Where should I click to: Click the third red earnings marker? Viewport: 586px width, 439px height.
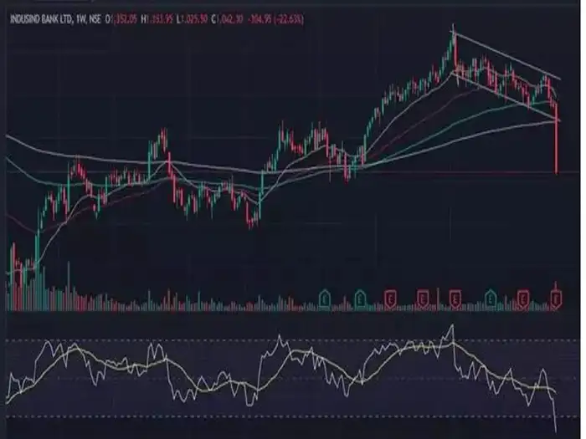tap(456, 296)
